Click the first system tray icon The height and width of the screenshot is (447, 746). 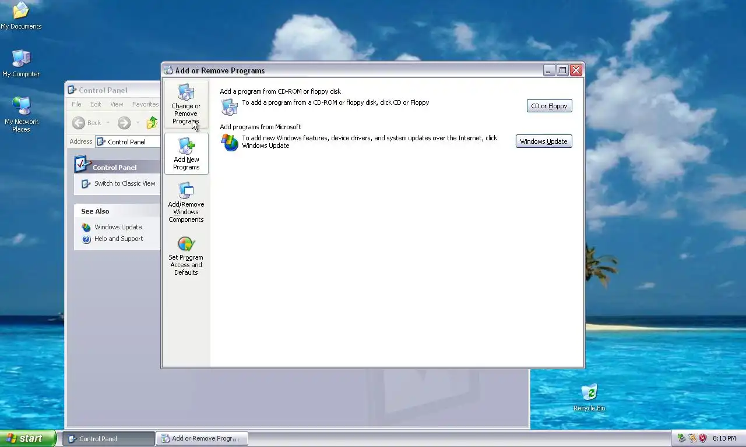681,438
